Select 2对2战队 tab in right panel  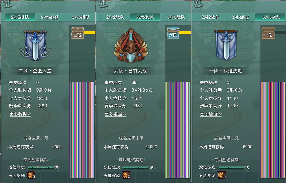click(211, 17)
